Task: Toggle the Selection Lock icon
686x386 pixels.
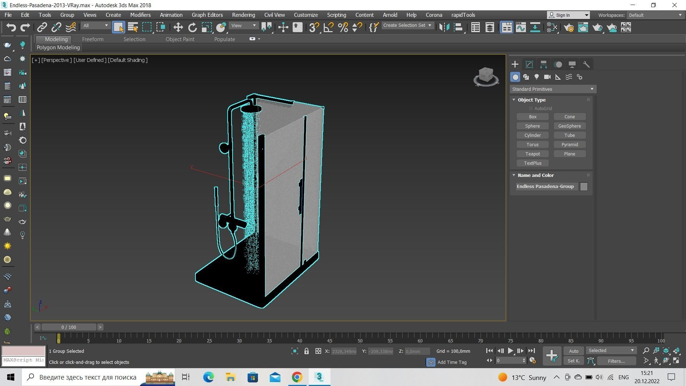Action: point(306,351)
